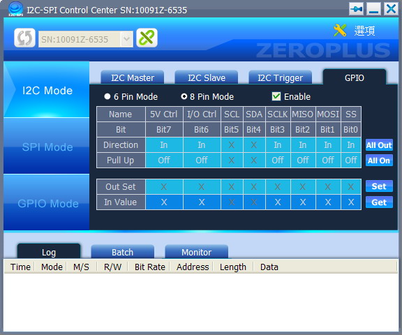This screenshot has height=335, width=402.
Task: Open options via wrench tools icon
Action: tap(340, 31)
